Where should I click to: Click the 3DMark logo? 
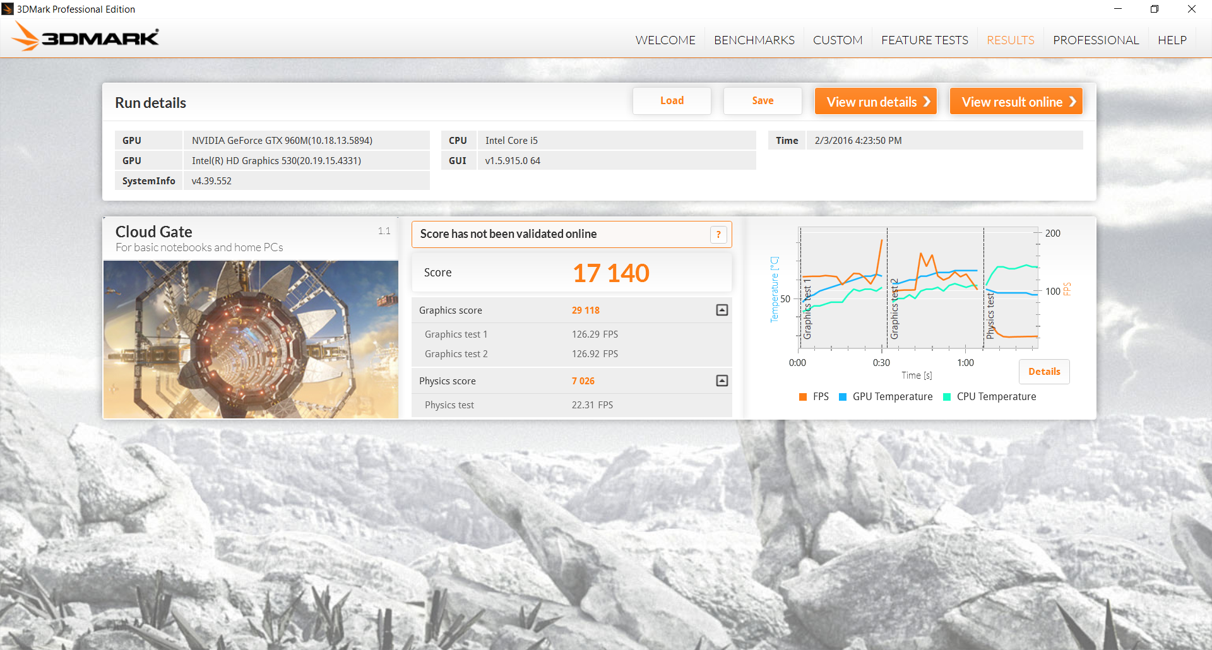click(85, 37)
